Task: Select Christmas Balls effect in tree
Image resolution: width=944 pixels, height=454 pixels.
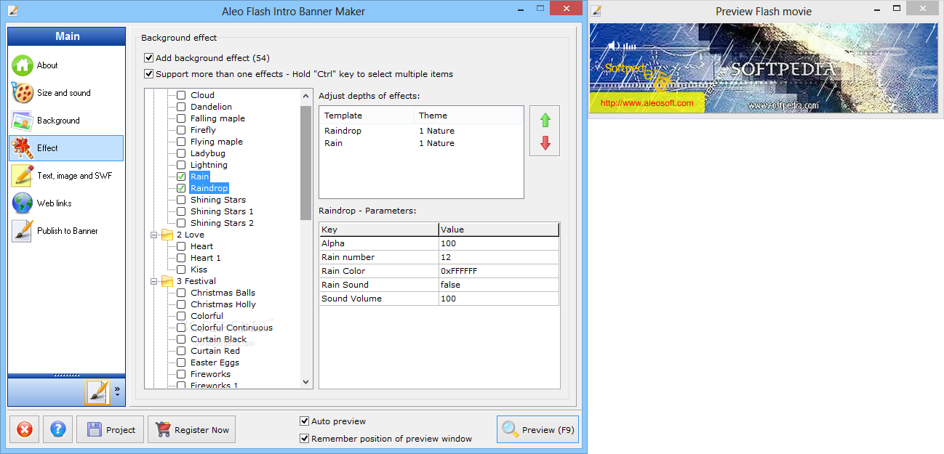Action: 223,293
